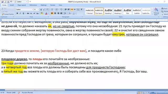Click the Format Painter button
The width and height of the screenshot is (168, 94).
coord(8,14)
